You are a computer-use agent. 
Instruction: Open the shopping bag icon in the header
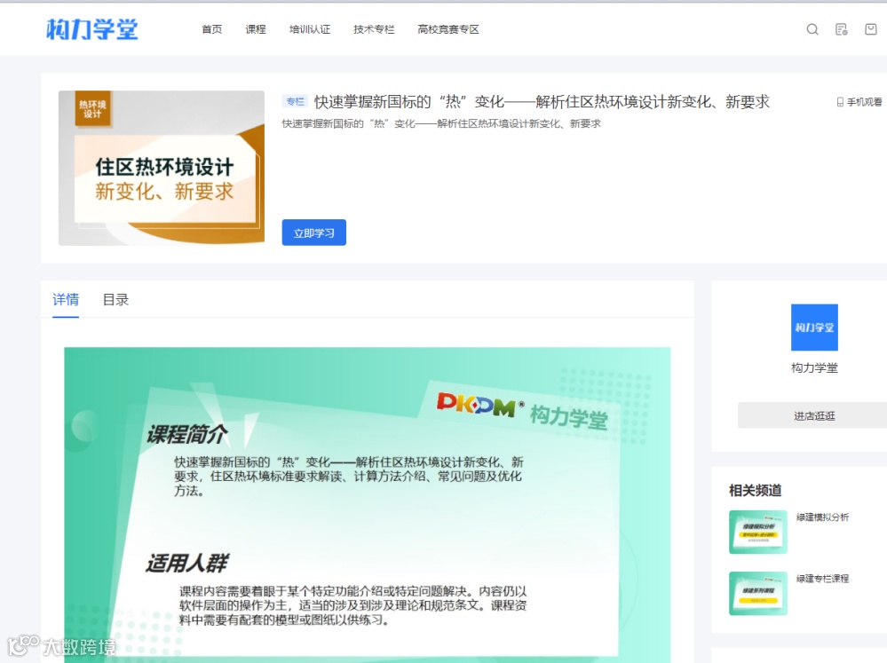click(x=871, y=29)
